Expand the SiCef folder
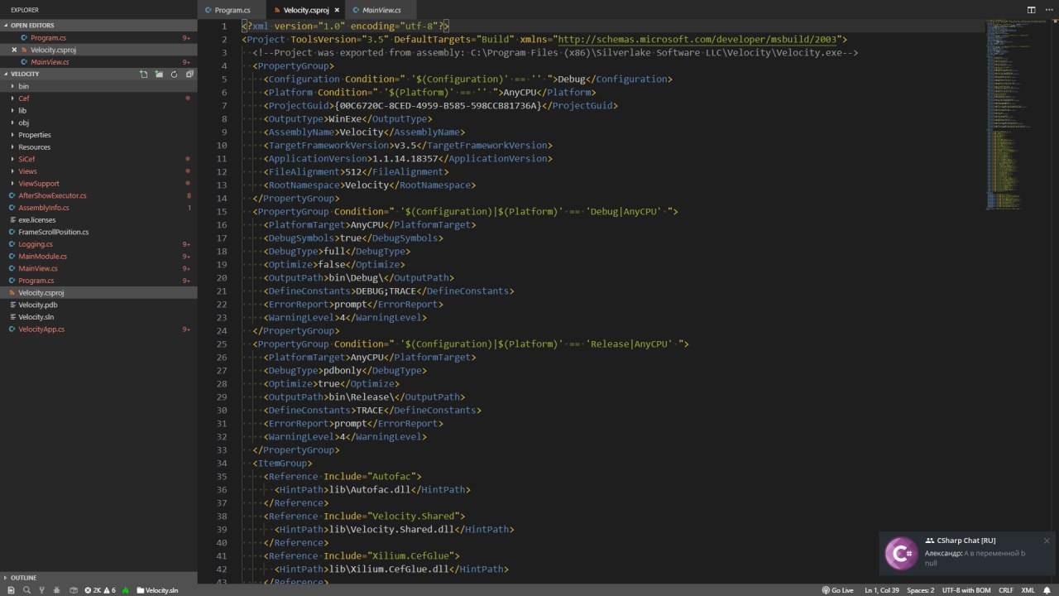Image resolution: width=1059 pixels, height=596 pixels. pos(98,159)
